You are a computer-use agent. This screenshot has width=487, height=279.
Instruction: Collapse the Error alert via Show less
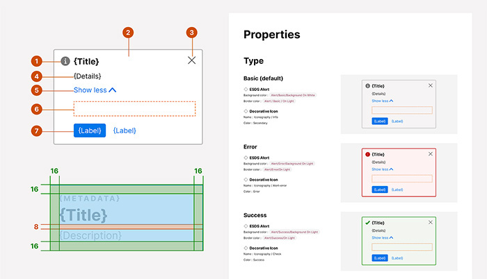coord(383,169)
